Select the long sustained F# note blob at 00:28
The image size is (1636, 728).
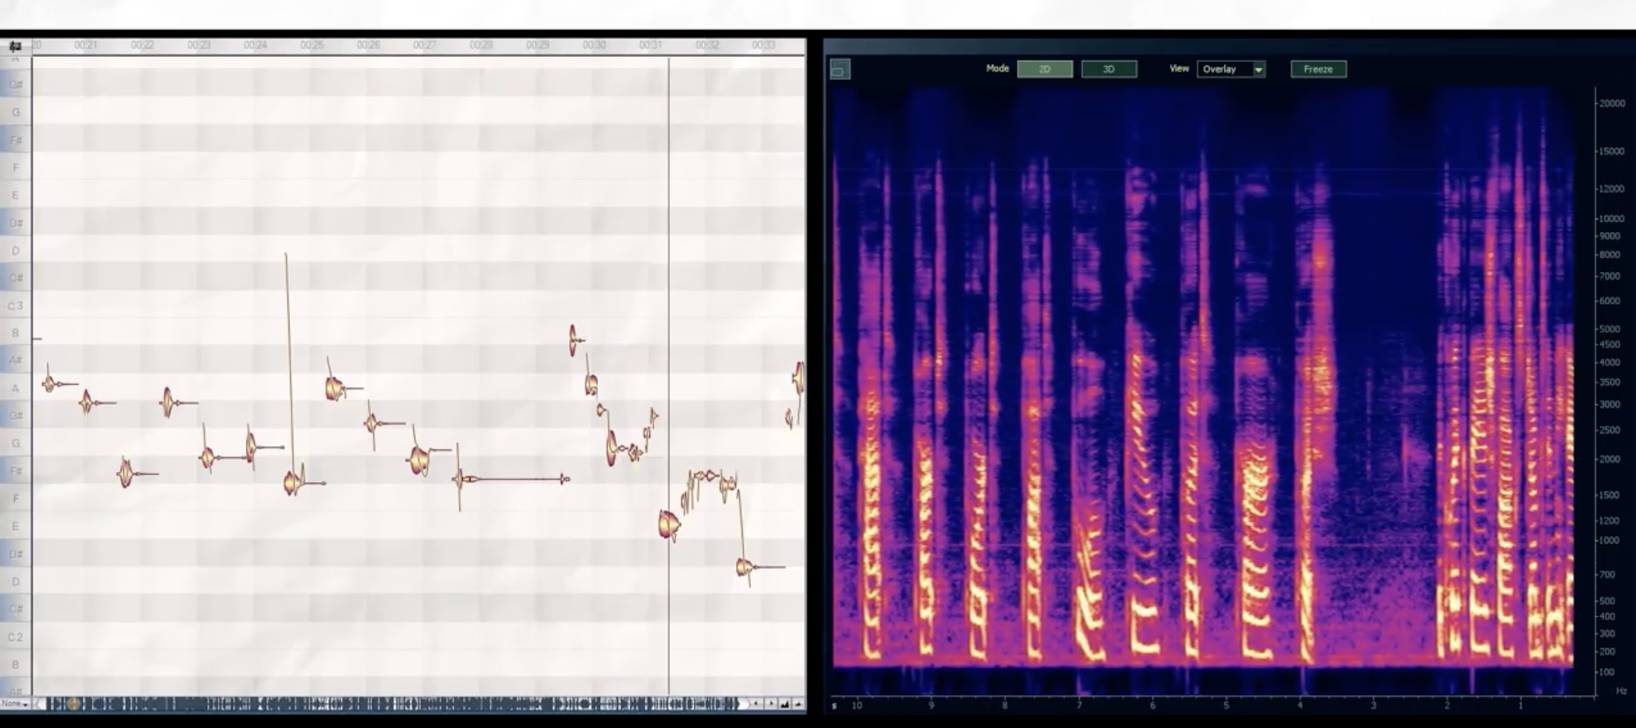click(512, 479)
